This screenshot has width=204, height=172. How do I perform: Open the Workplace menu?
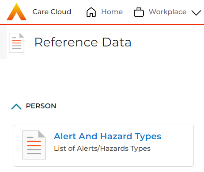167,12
